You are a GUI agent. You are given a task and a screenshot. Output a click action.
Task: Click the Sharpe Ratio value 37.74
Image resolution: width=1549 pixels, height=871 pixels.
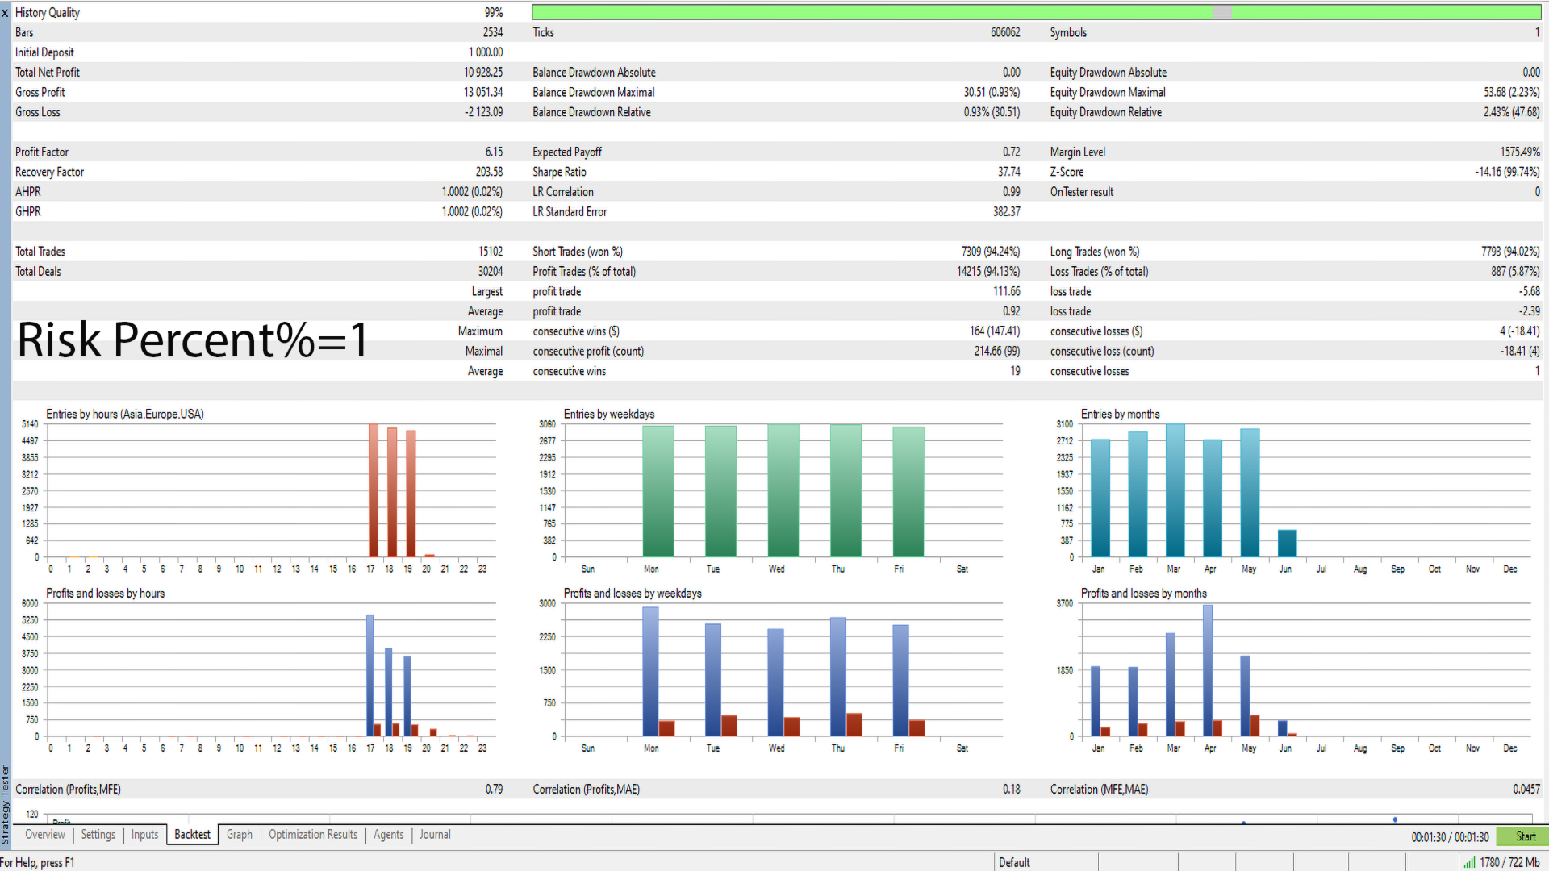[x=1008, y=172]
